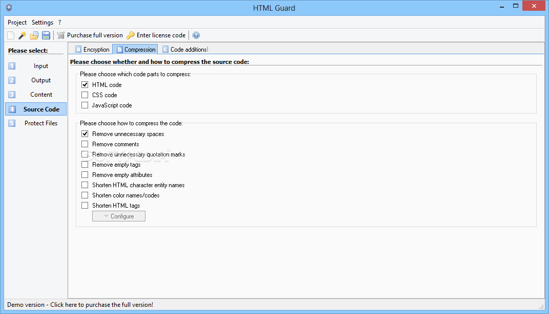Select the Compression tab
The image size is (549, 314).
(x=135, y=49)
